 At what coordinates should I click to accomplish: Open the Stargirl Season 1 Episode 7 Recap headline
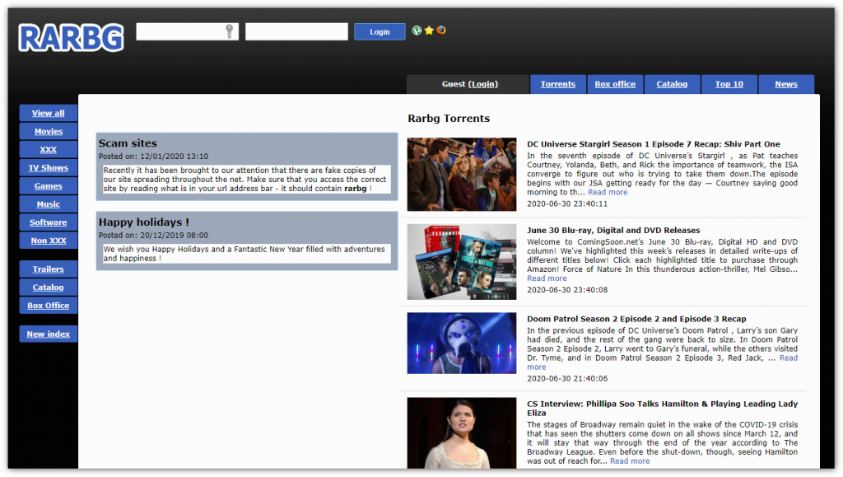coord(653,144)
